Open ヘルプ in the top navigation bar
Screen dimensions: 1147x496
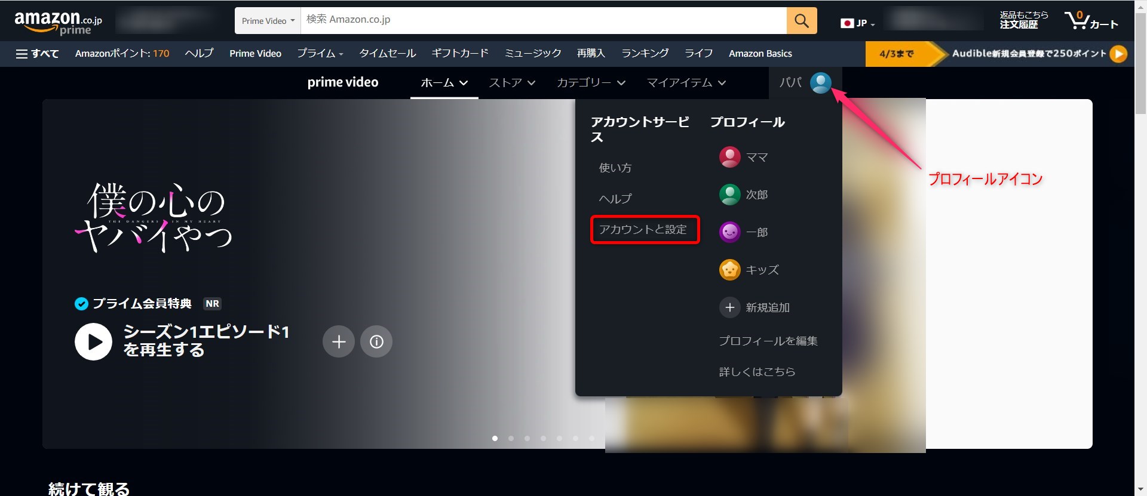[199, 54]
